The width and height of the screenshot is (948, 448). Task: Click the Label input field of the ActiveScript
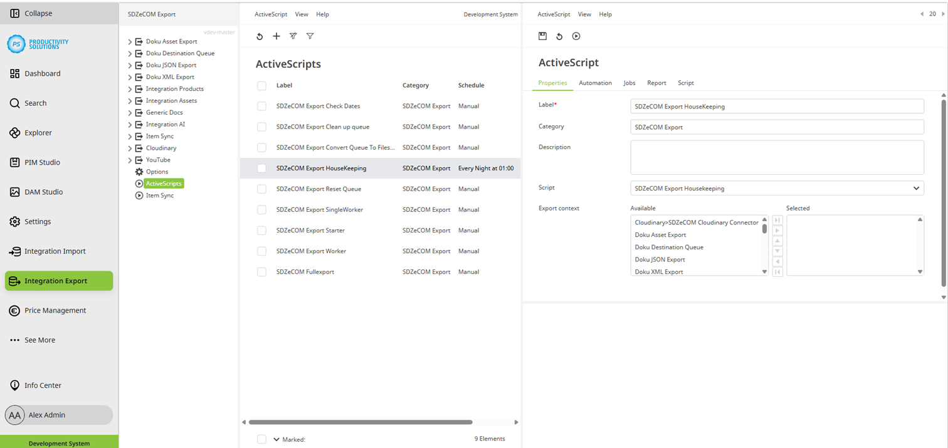click(777, 106)
